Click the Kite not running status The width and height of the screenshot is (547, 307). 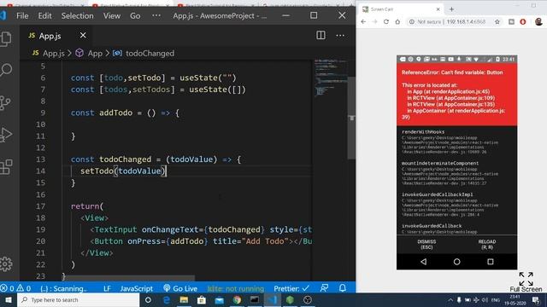[x=236, y=288]
